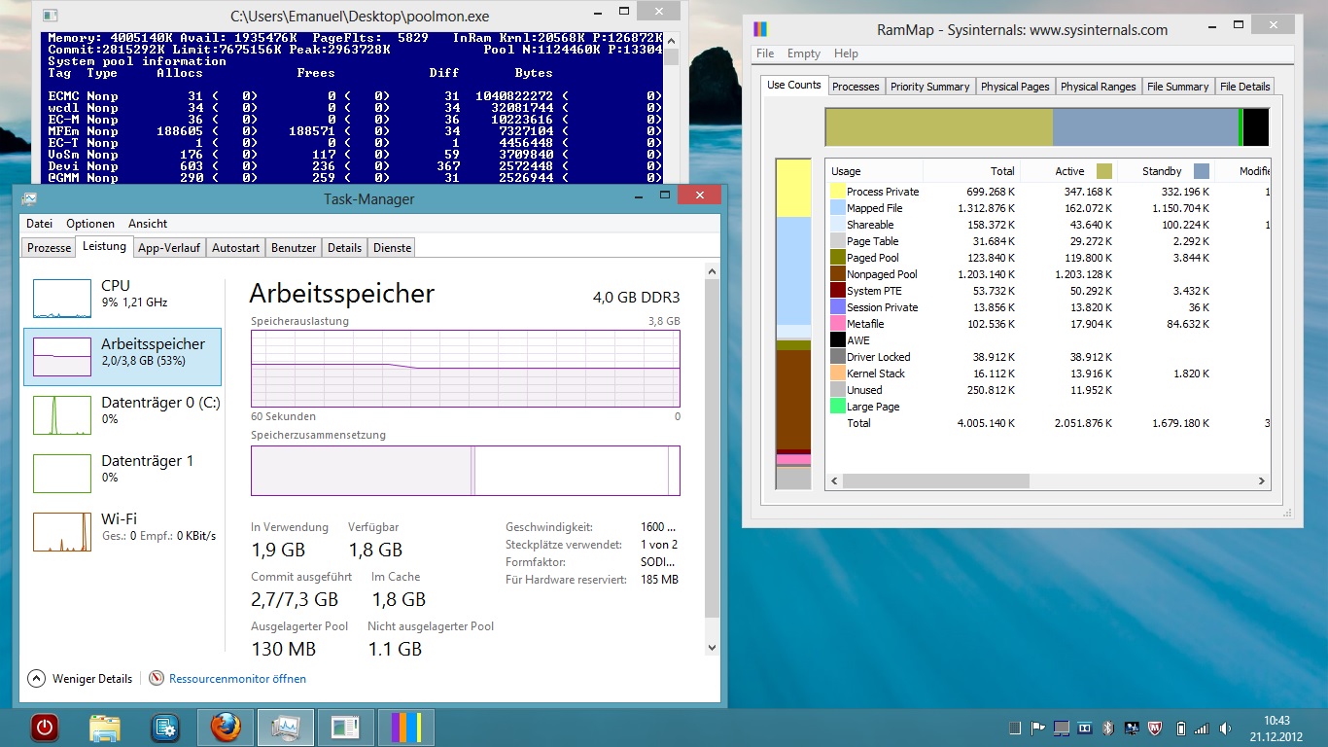Click the red power button taskbar icon
The width and height of the screenshot is (1328, 747).
(45, 728)
